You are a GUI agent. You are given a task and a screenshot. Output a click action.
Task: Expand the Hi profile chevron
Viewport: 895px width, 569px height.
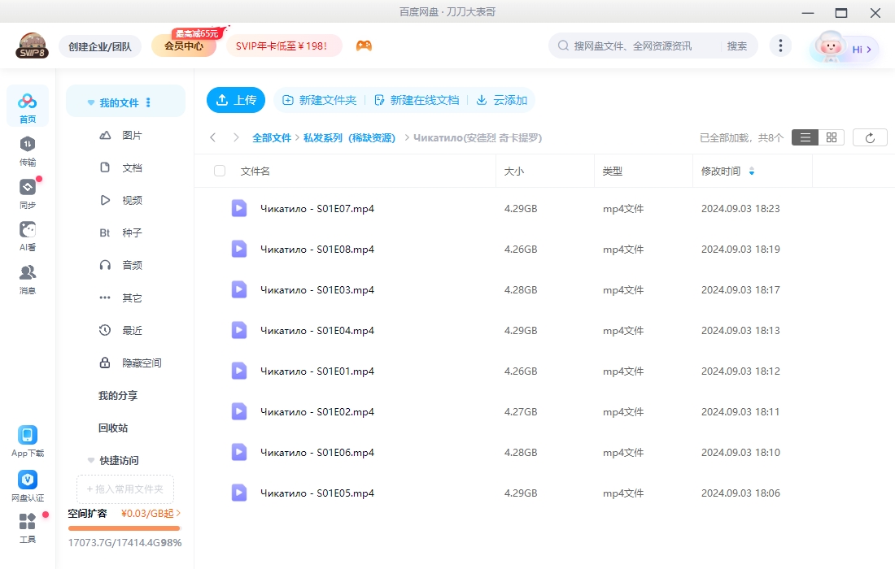869,50
